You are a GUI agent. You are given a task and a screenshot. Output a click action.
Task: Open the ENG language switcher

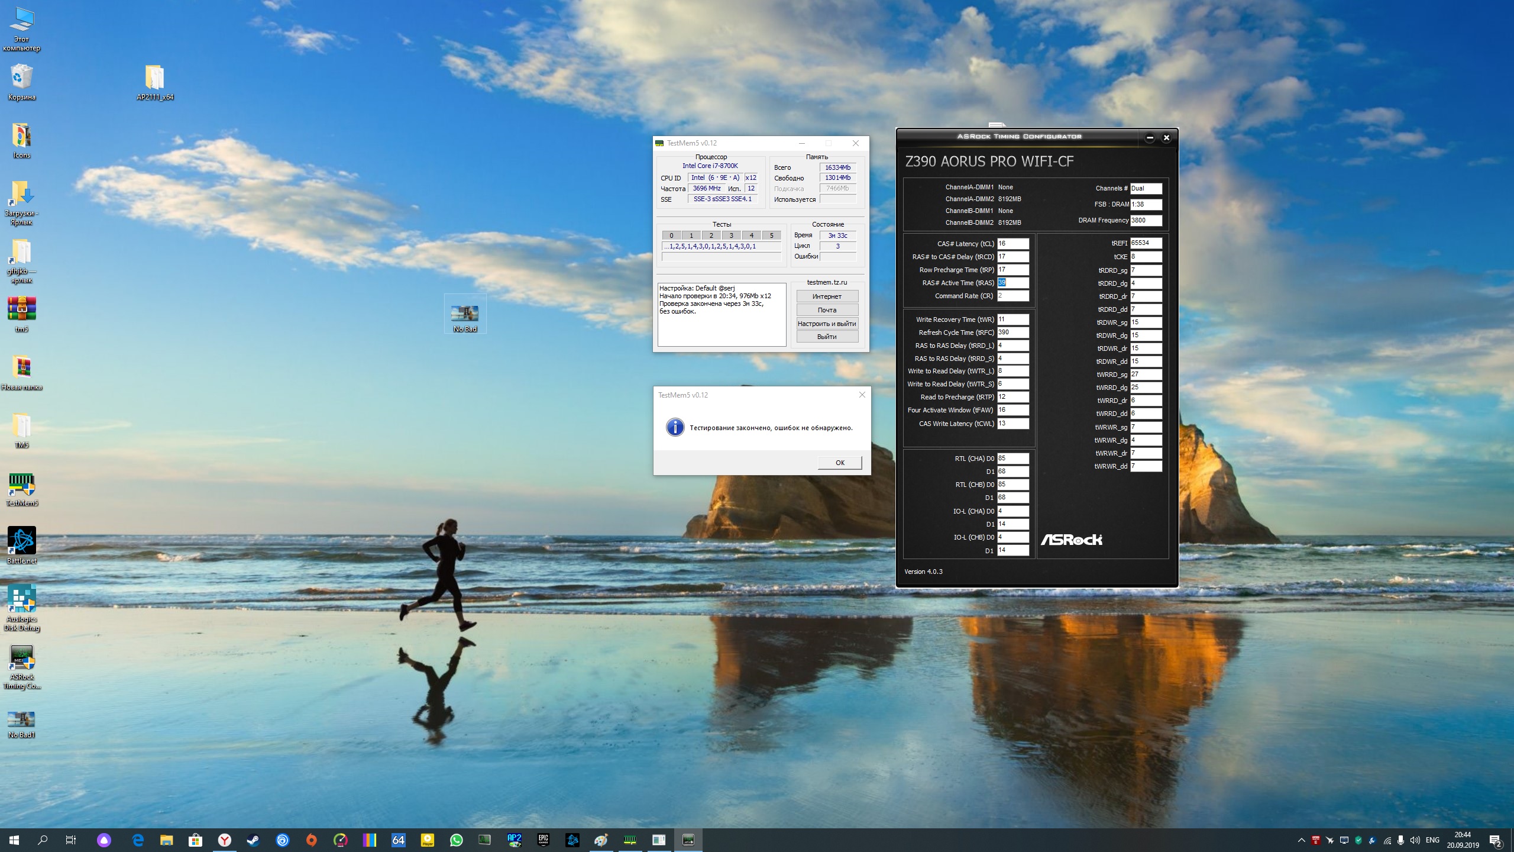point(1432,840)
